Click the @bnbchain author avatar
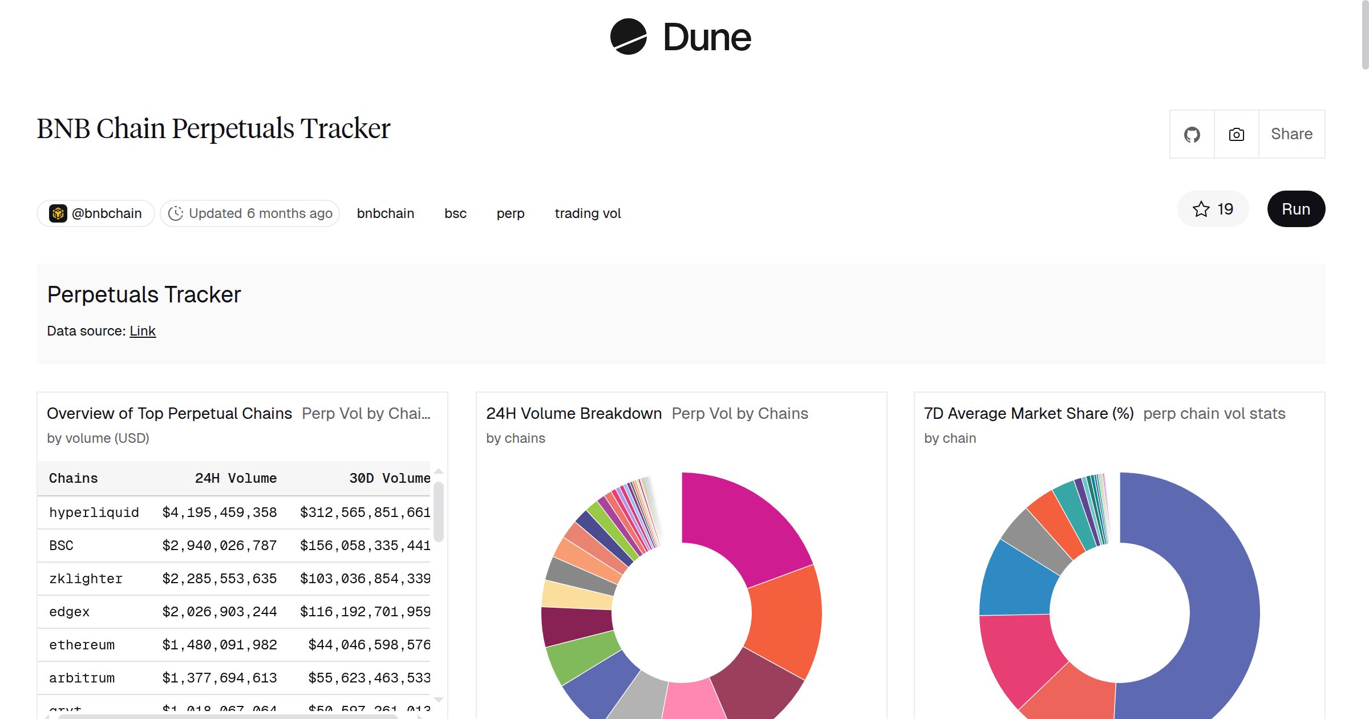 click(59, 213)
